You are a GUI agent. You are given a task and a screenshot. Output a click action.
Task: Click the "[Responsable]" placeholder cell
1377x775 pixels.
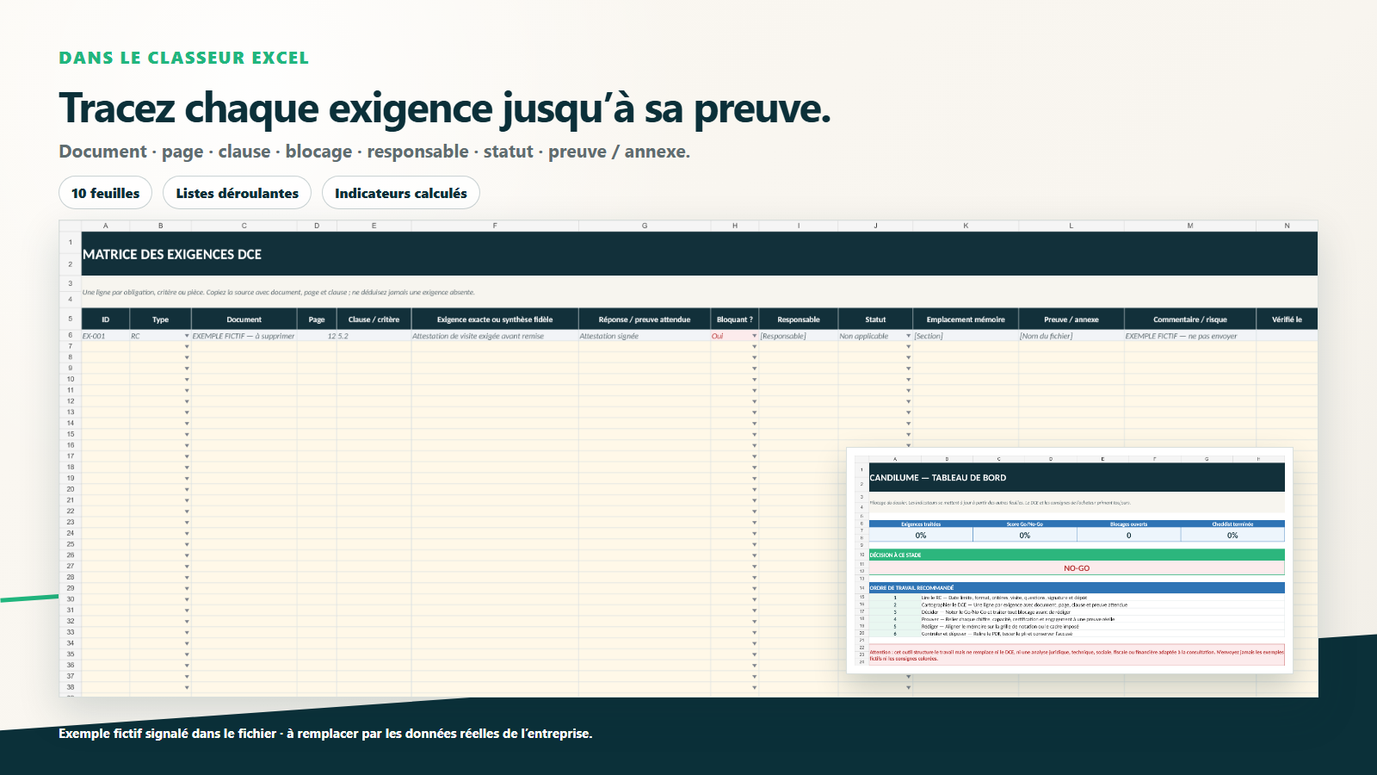[x=799, y=336]
